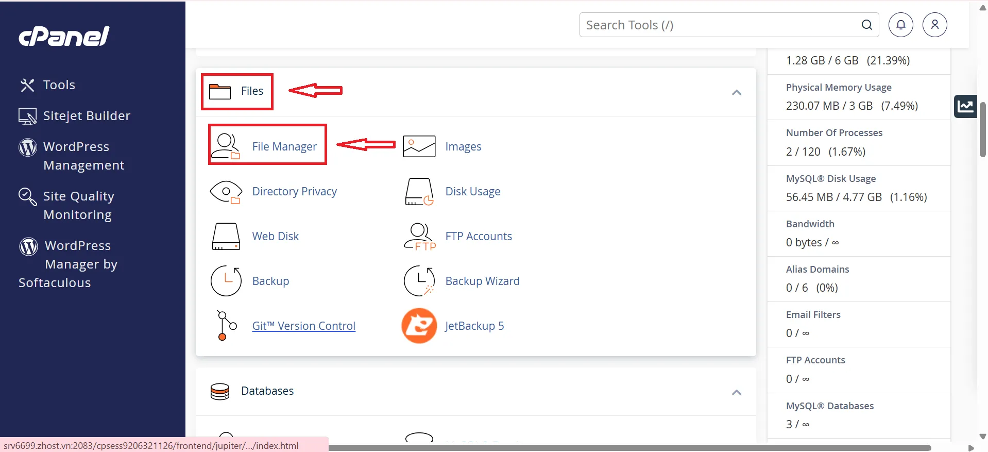Click the Backup Wizard icon

[x=419, y=281]
